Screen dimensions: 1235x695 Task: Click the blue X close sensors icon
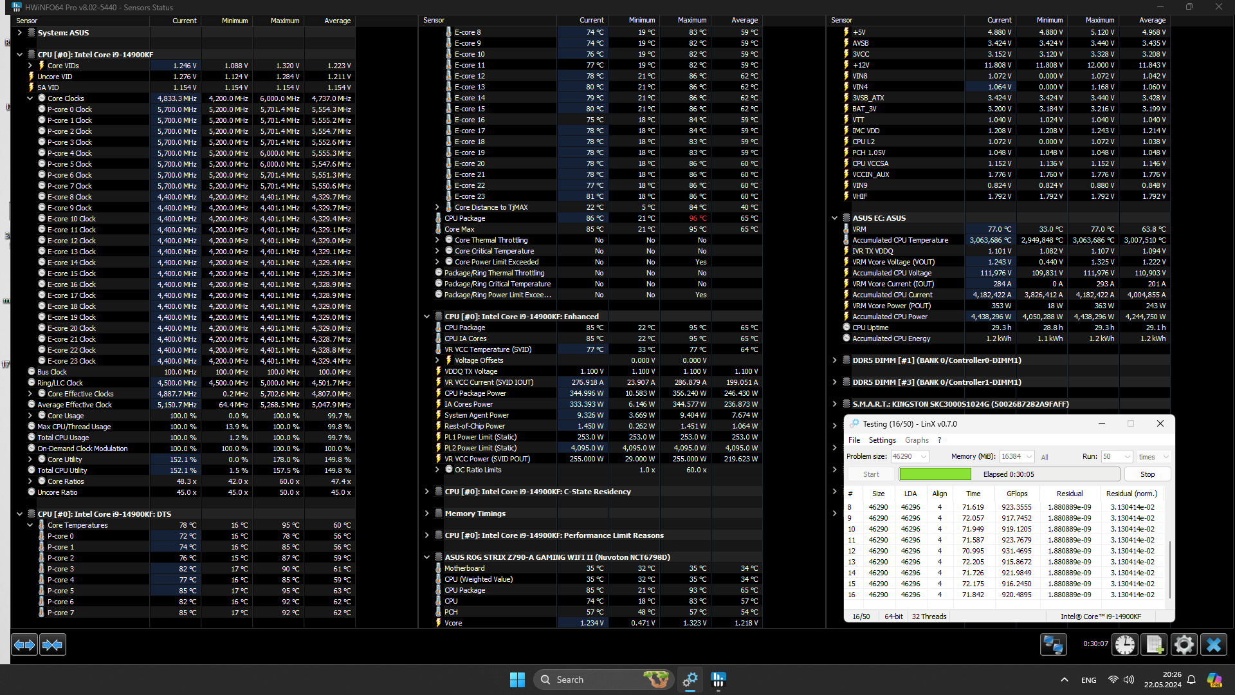tap(1214, 645)
